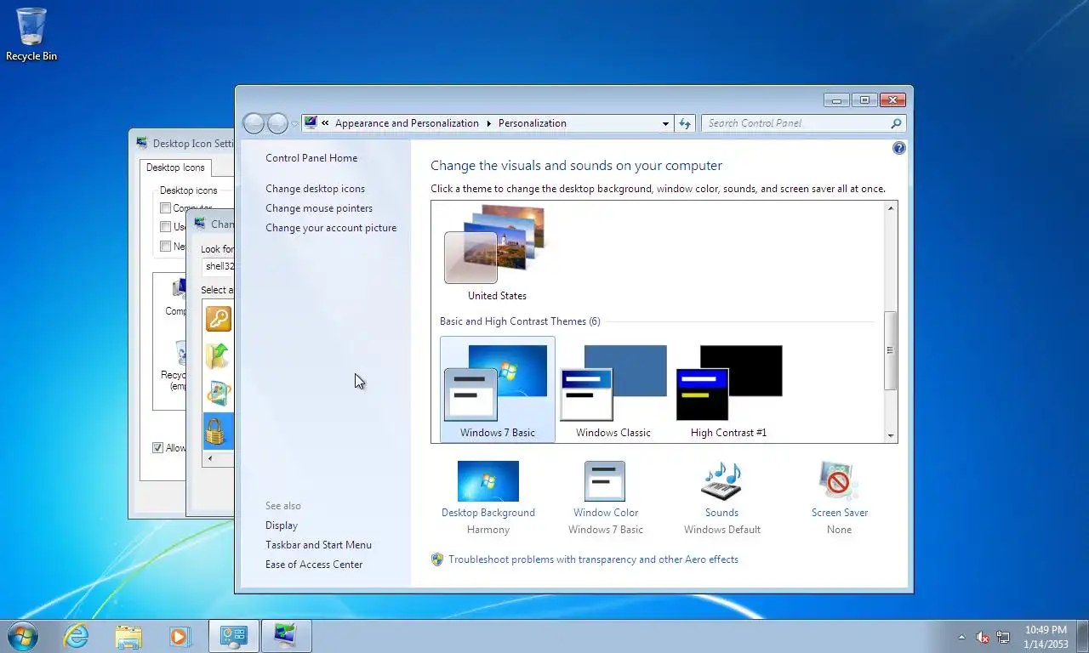The width and height of the screenshot is (1089, 653).
Task: Click the theme list scroll up arrow
Action: pos(891,208)
